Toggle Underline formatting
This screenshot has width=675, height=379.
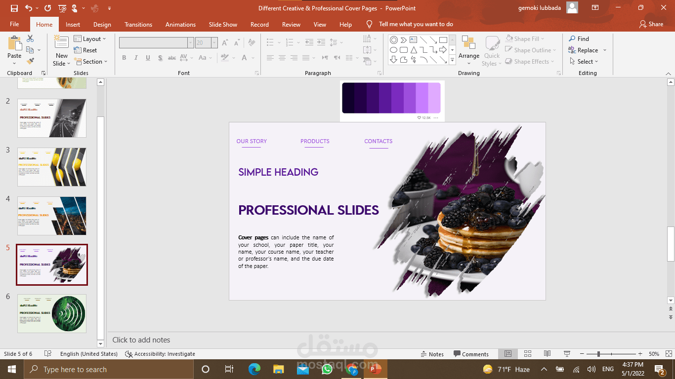pos(148,58)
